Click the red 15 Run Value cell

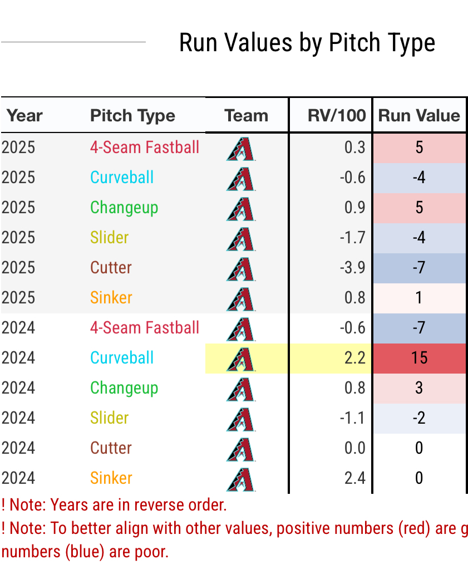click(x=419, y=358)
